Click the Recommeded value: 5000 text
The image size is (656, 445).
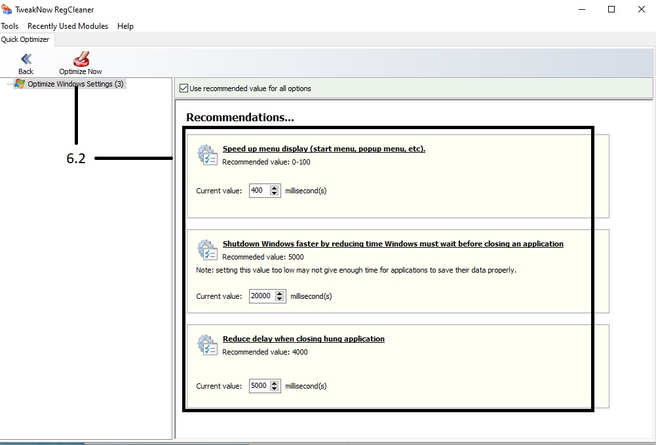[x=263, y=257]
